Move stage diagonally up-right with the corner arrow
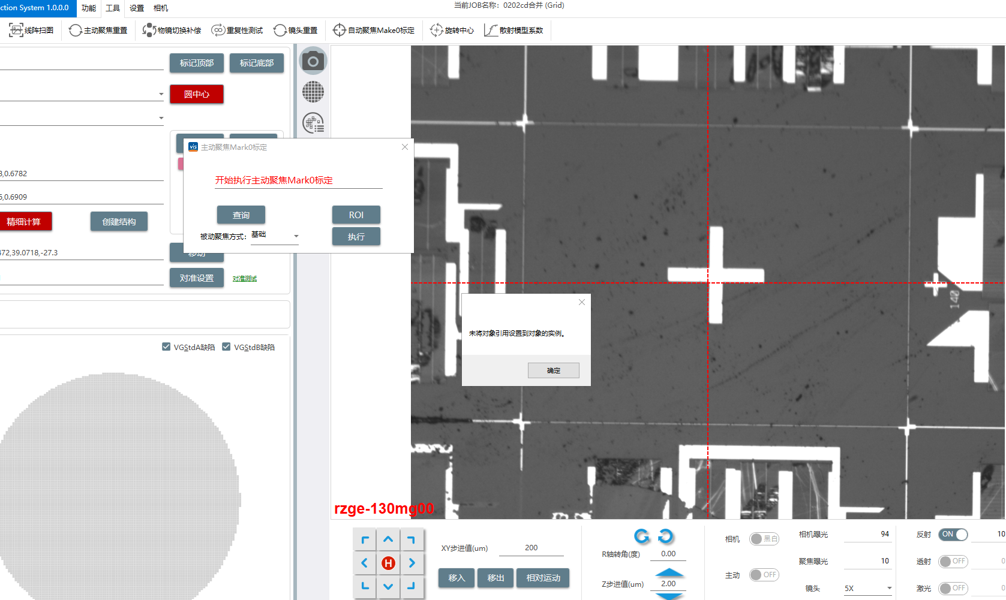Image resolution: width=1006 pixels, height=600 pixels. (412, 540)
